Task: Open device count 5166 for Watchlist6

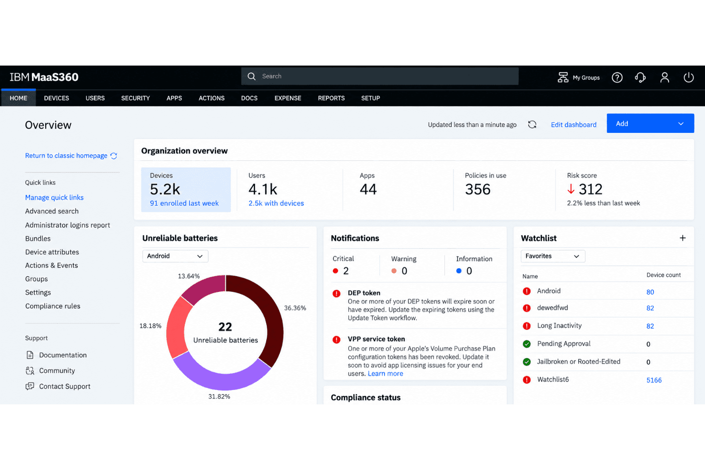Action: pos(654,380)
